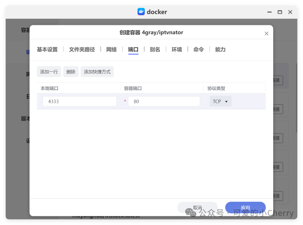This screenshot has height=225, width=303.
Task: Apply settings with the 应用 button
Action: coord(245,208)
